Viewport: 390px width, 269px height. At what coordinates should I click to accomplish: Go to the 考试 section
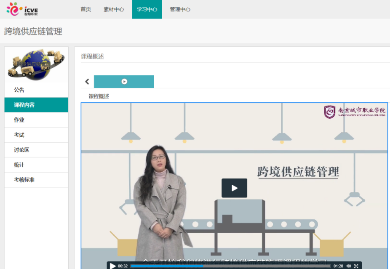[19, 135]
